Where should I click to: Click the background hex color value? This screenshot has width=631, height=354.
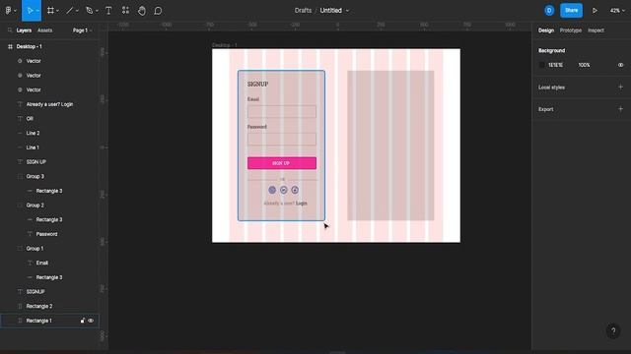555,65
